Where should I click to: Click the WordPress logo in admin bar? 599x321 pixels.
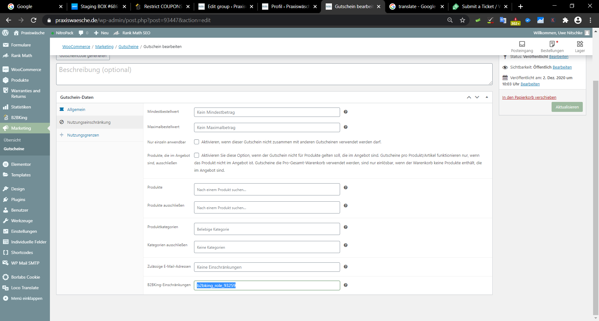point(5,33)
